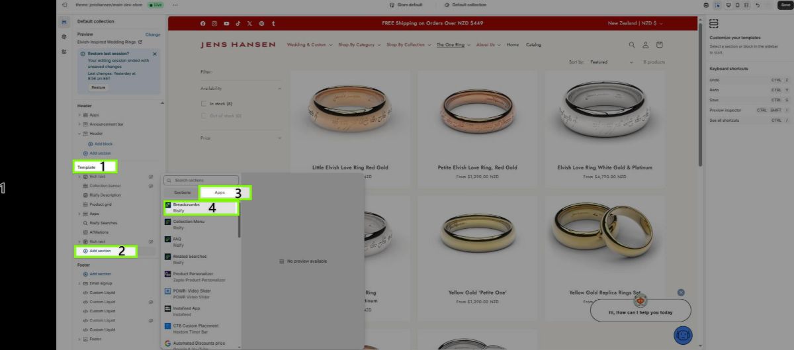This screenshot has width=794, height=350.
Task: Toggle visibility of first Rich text section
Action: click(x=151, y=177)
